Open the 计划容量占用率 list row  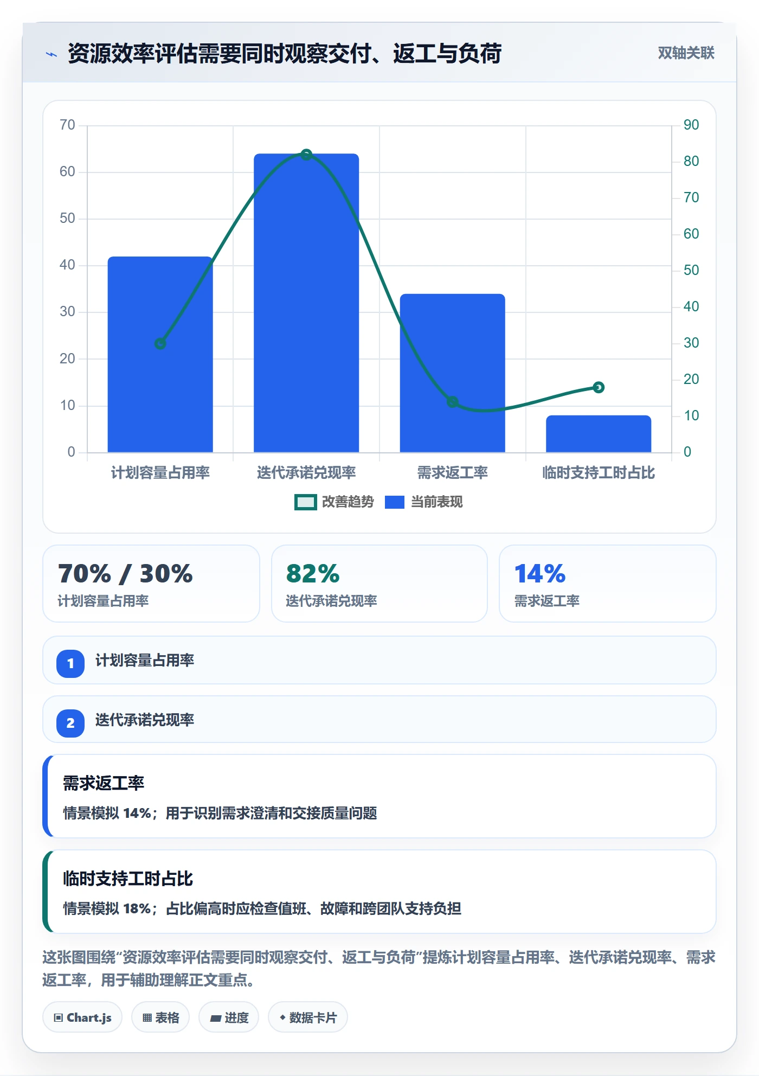point(379,661)
